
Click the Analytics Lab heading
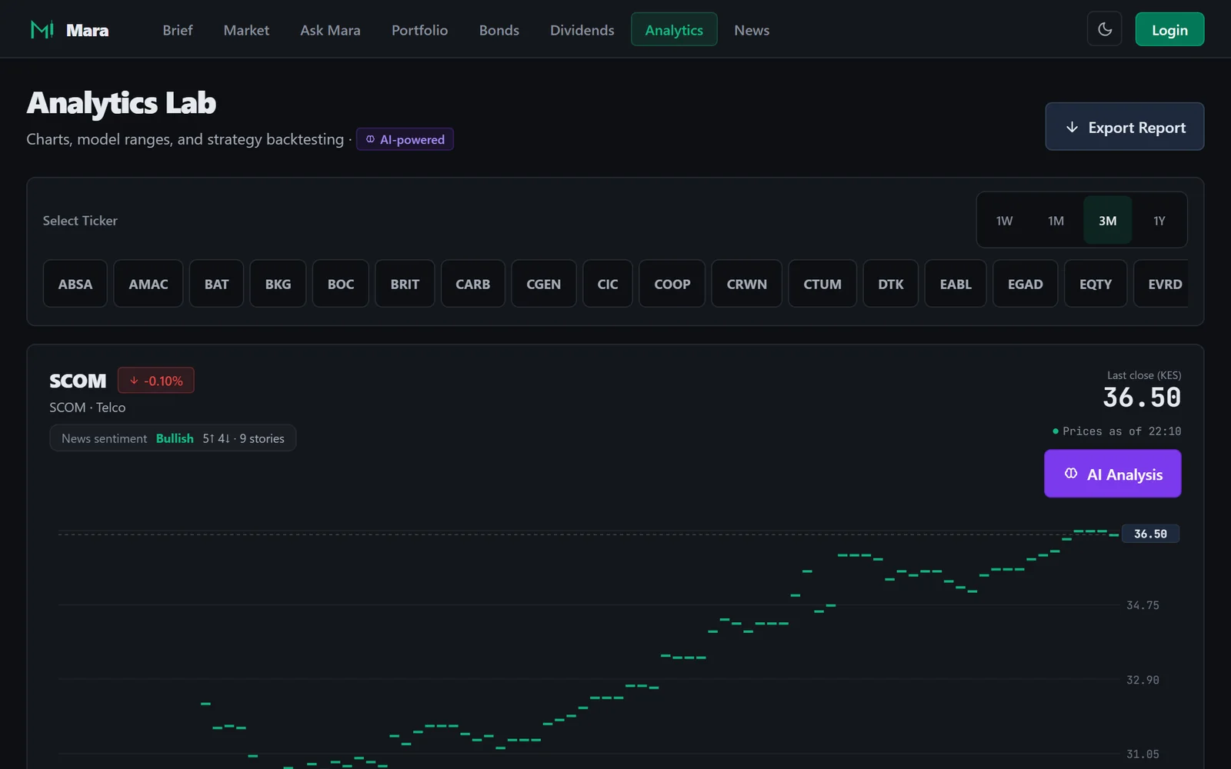coord(122,103)
